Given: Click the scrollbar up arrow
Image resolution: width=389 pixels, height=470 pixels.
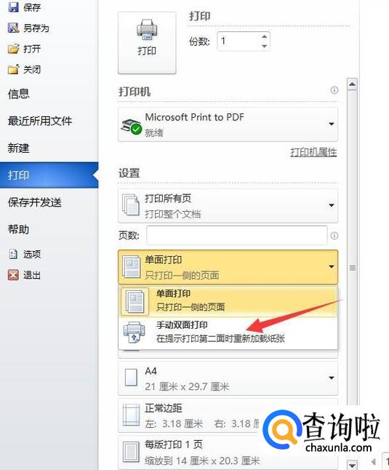Looking at the screenshot, I should (x=352, y=84).
